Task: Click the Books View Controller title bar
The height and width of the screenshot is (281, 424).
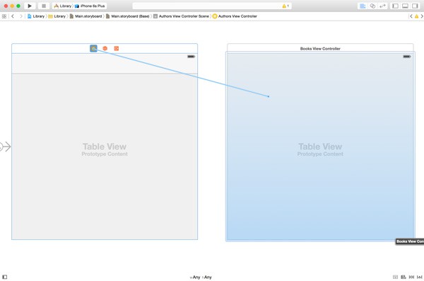Action: click(x=320, y=48)
